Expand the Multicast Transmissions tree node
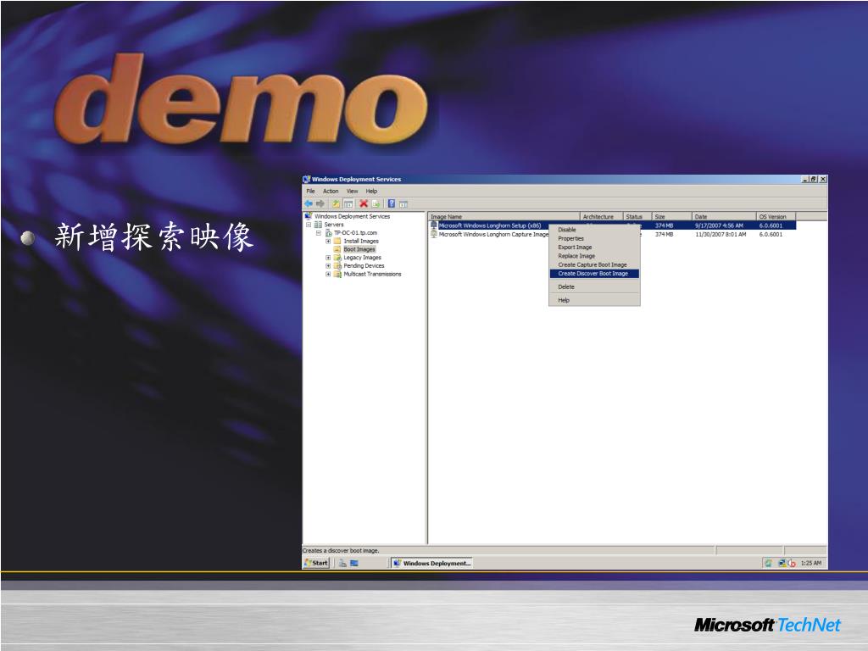Image resolution: width=868 pixels, height=651 pixels. (x=328, y=274)
